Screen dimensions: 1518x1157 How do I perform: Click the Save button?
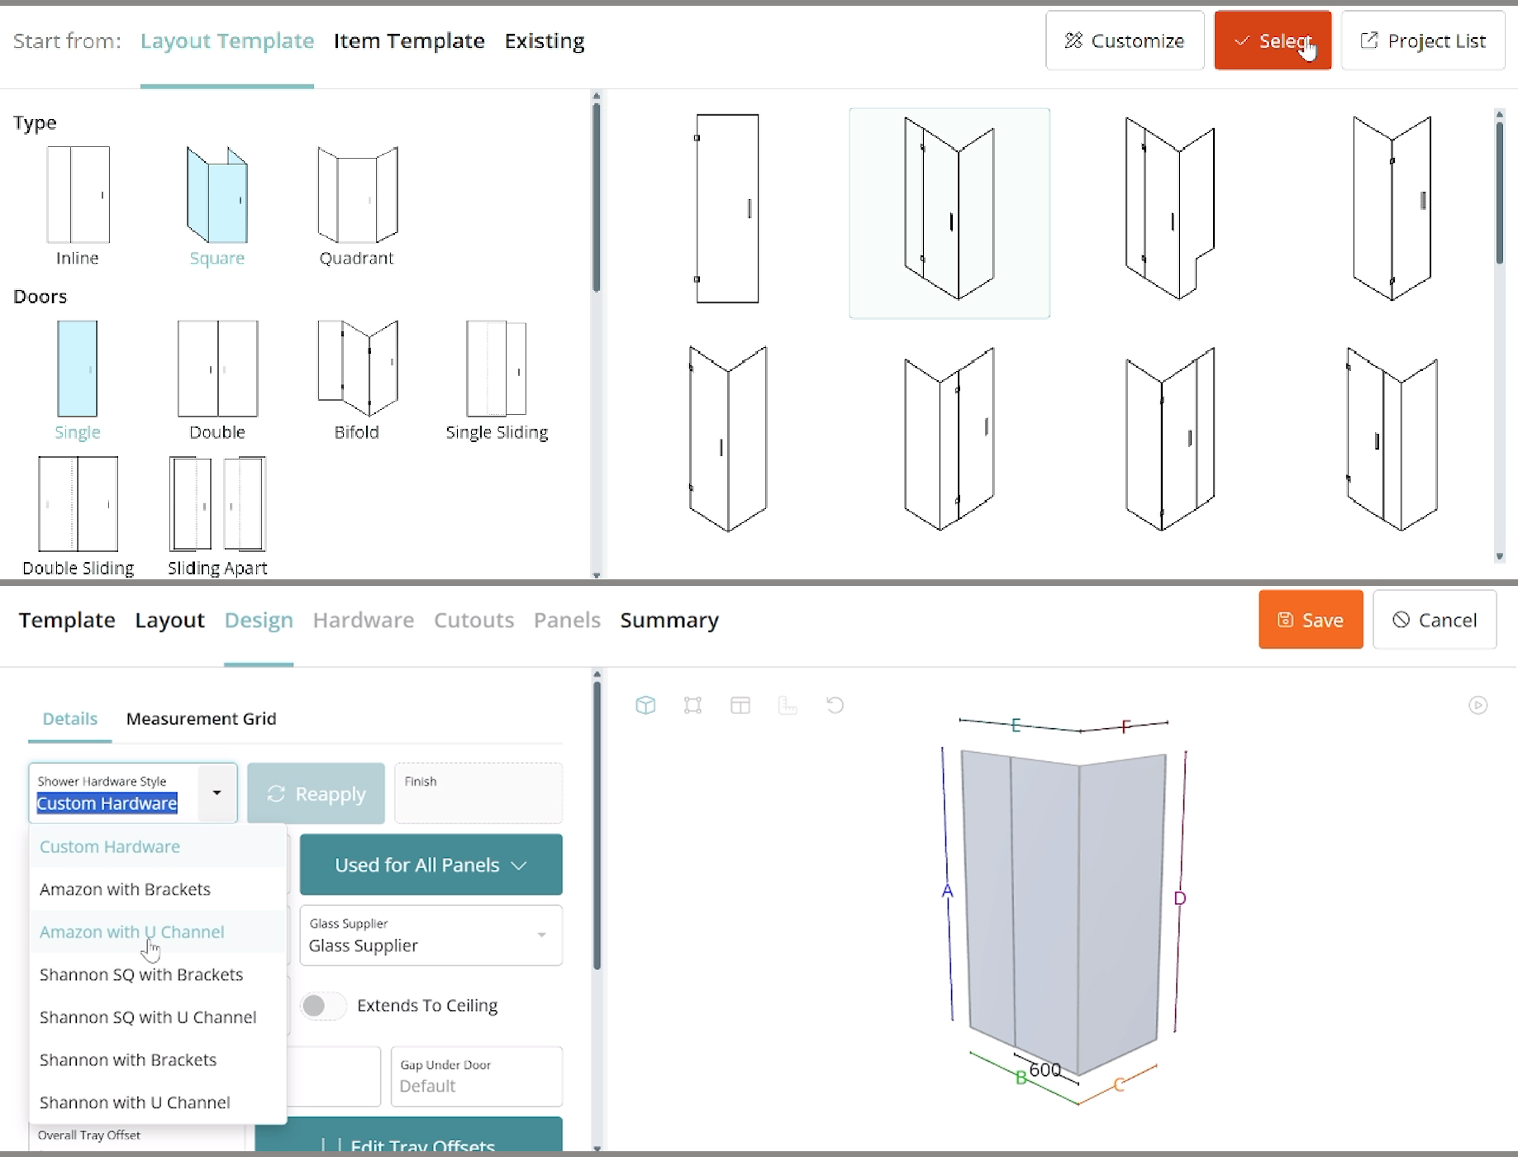tap(1311, 620)
